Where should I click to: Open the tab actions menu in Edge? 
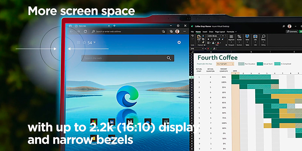(x=70, y=26)
